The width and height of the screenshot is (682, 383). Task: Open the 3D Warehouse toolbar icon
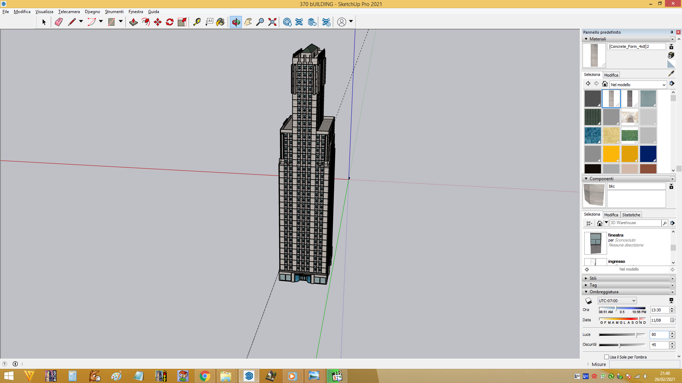(x=287, y=22)
